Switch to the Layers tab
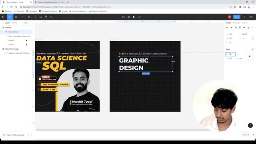Image resolution: width=256 pixels, height=144 pixels. click(8, 23)
